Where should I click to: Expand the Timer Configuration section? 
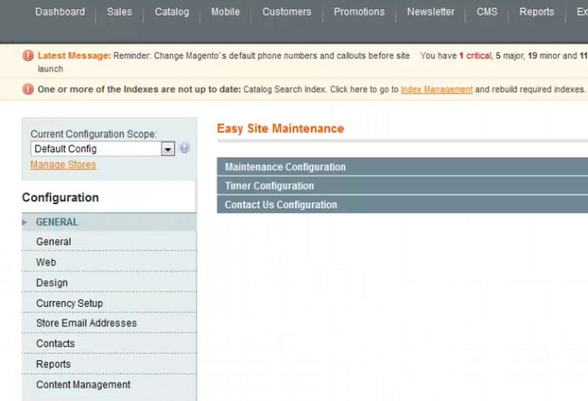pos(403,185)
